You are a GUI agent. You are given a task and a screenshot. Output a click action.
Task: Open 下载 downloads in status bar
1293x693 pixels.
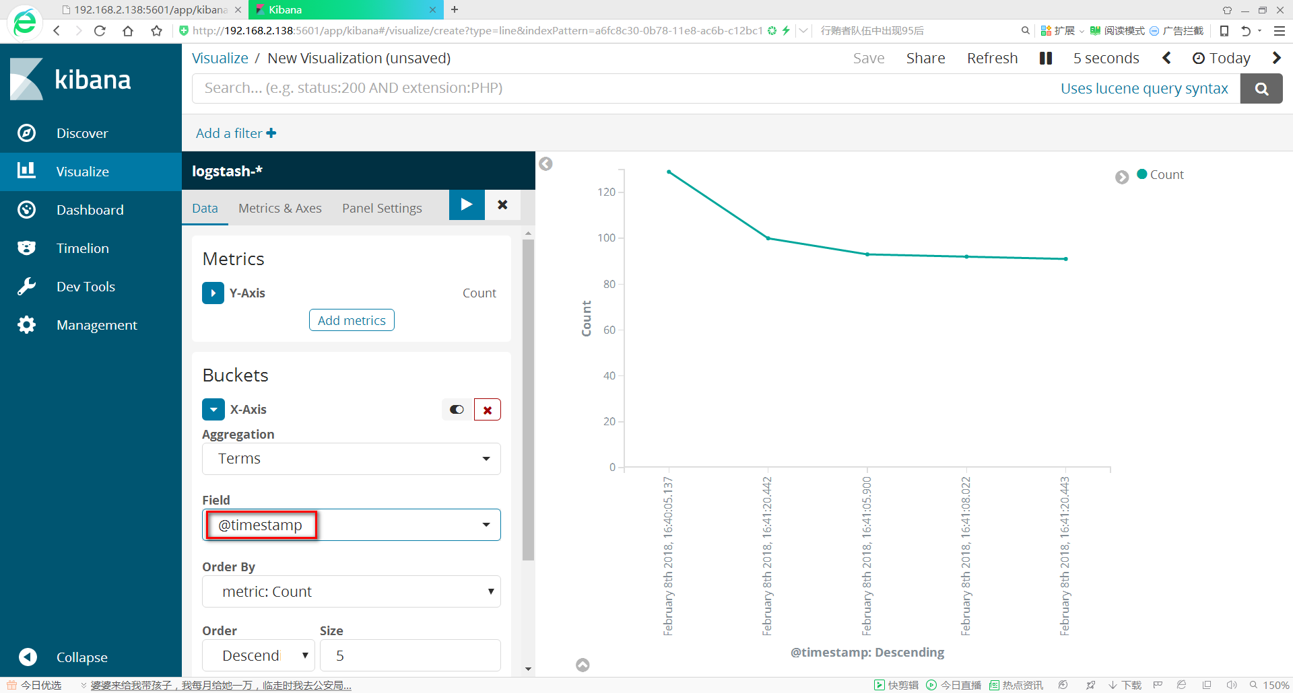coord(1125,685)
